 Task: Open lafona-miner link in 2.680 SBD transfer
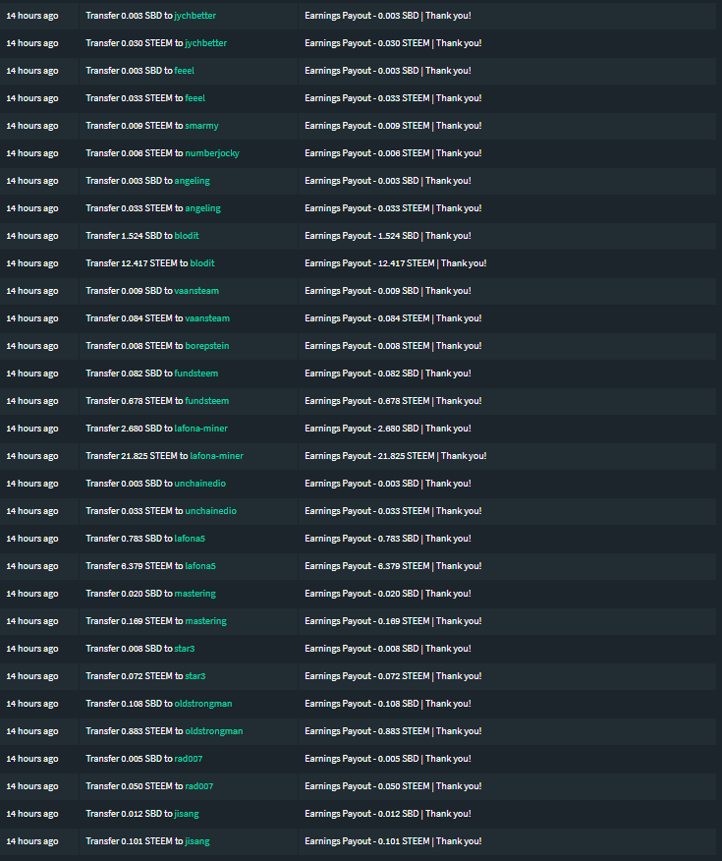click(x=200, y=429)
